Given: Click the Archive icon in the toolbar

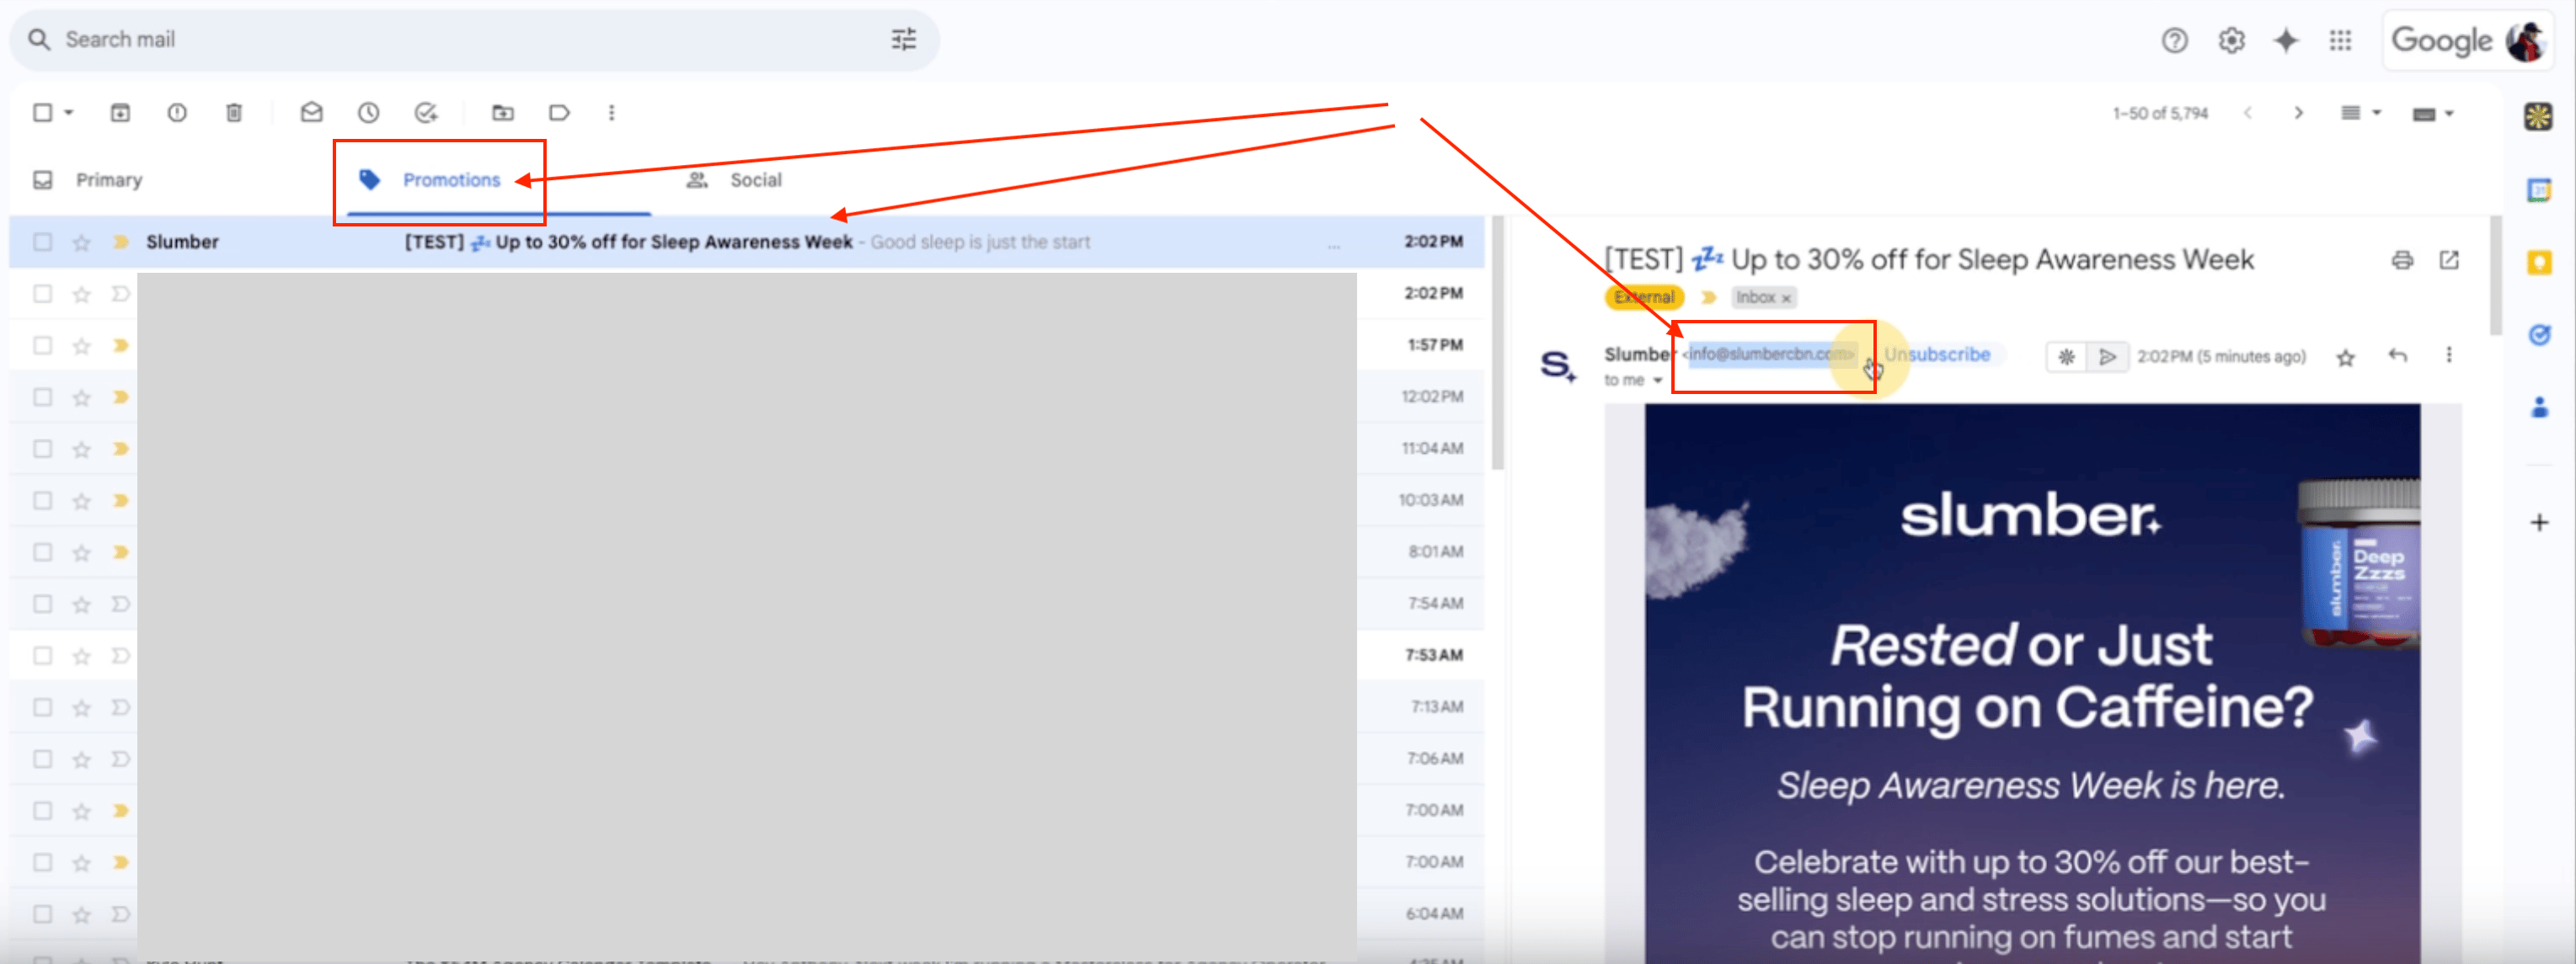Looking at the screenshot, I should [x=120, y=113].
